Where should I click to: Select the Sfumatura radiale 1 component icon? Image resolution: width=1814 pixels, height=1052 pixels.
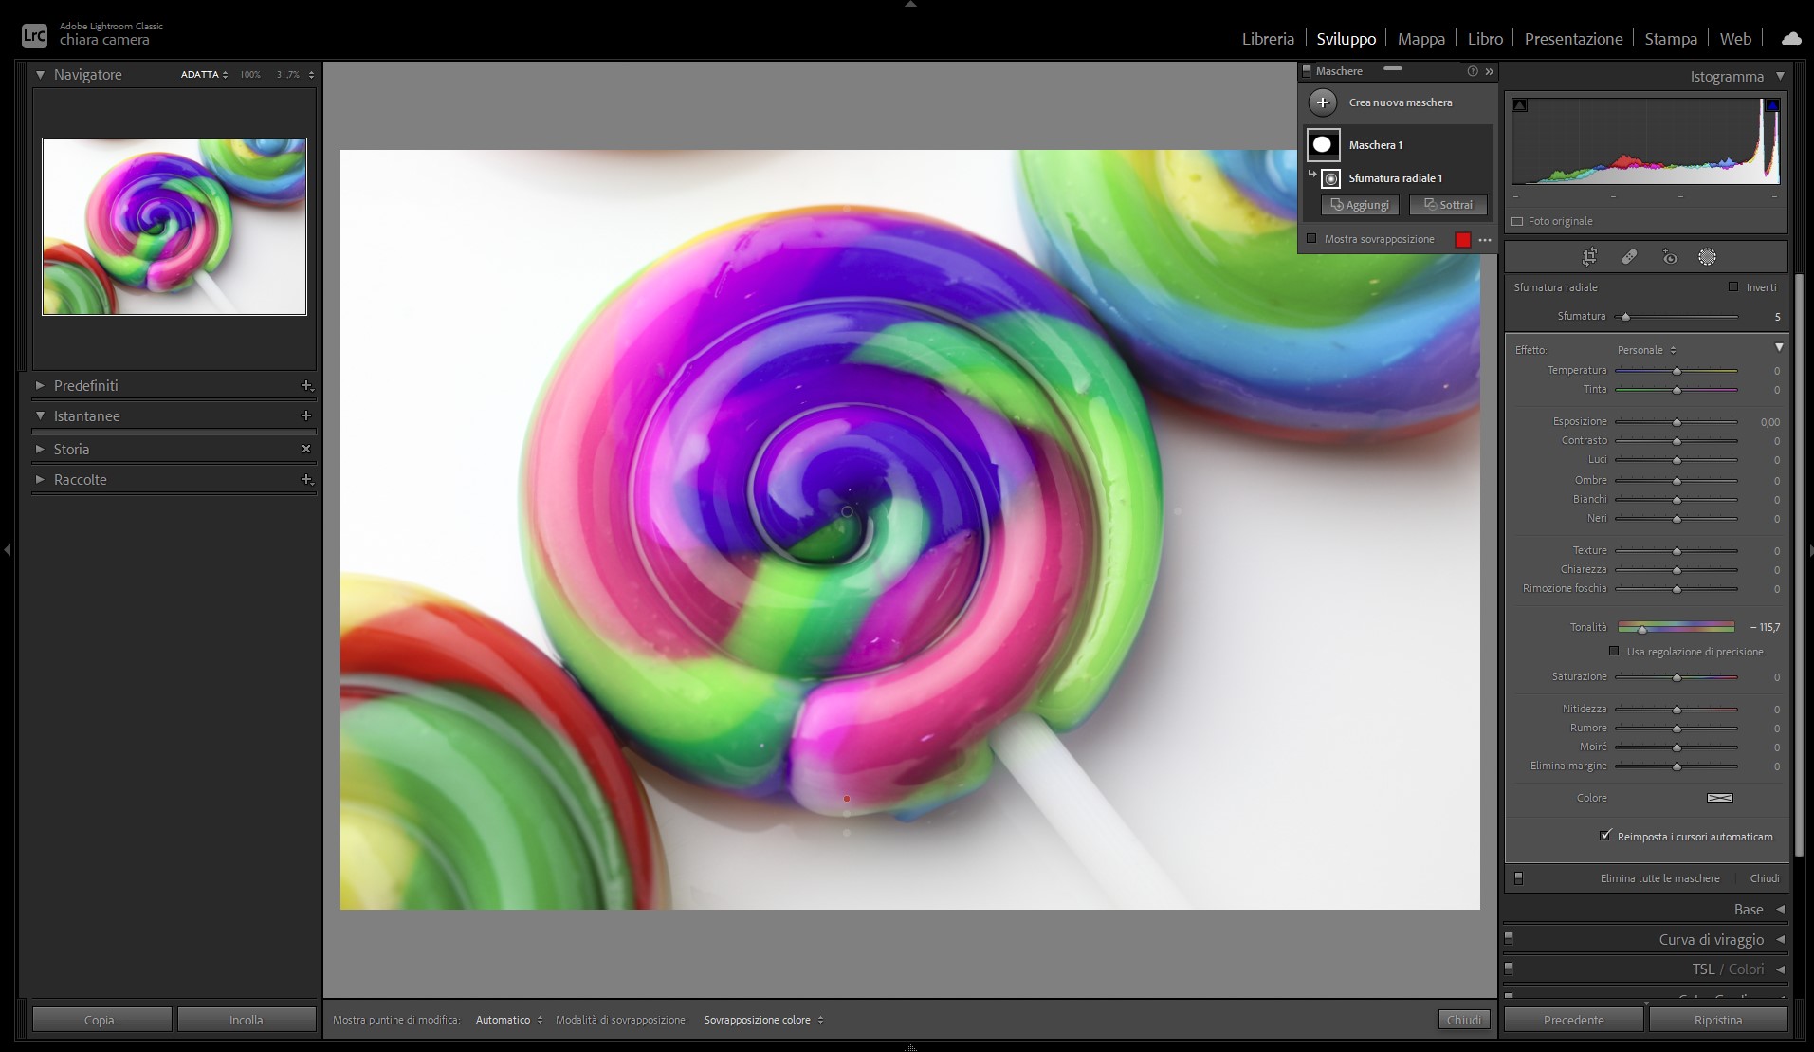(x=1331, y=178)
